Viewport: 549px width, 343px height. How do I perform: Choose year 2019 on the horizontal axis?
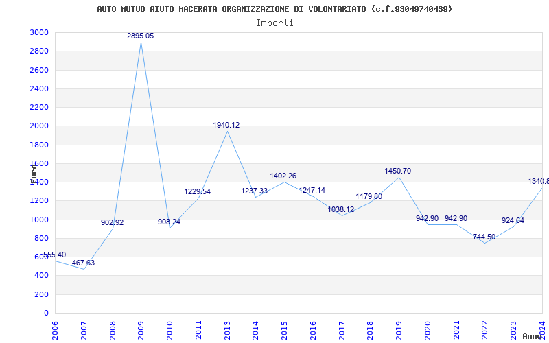[x=399, y=329]
